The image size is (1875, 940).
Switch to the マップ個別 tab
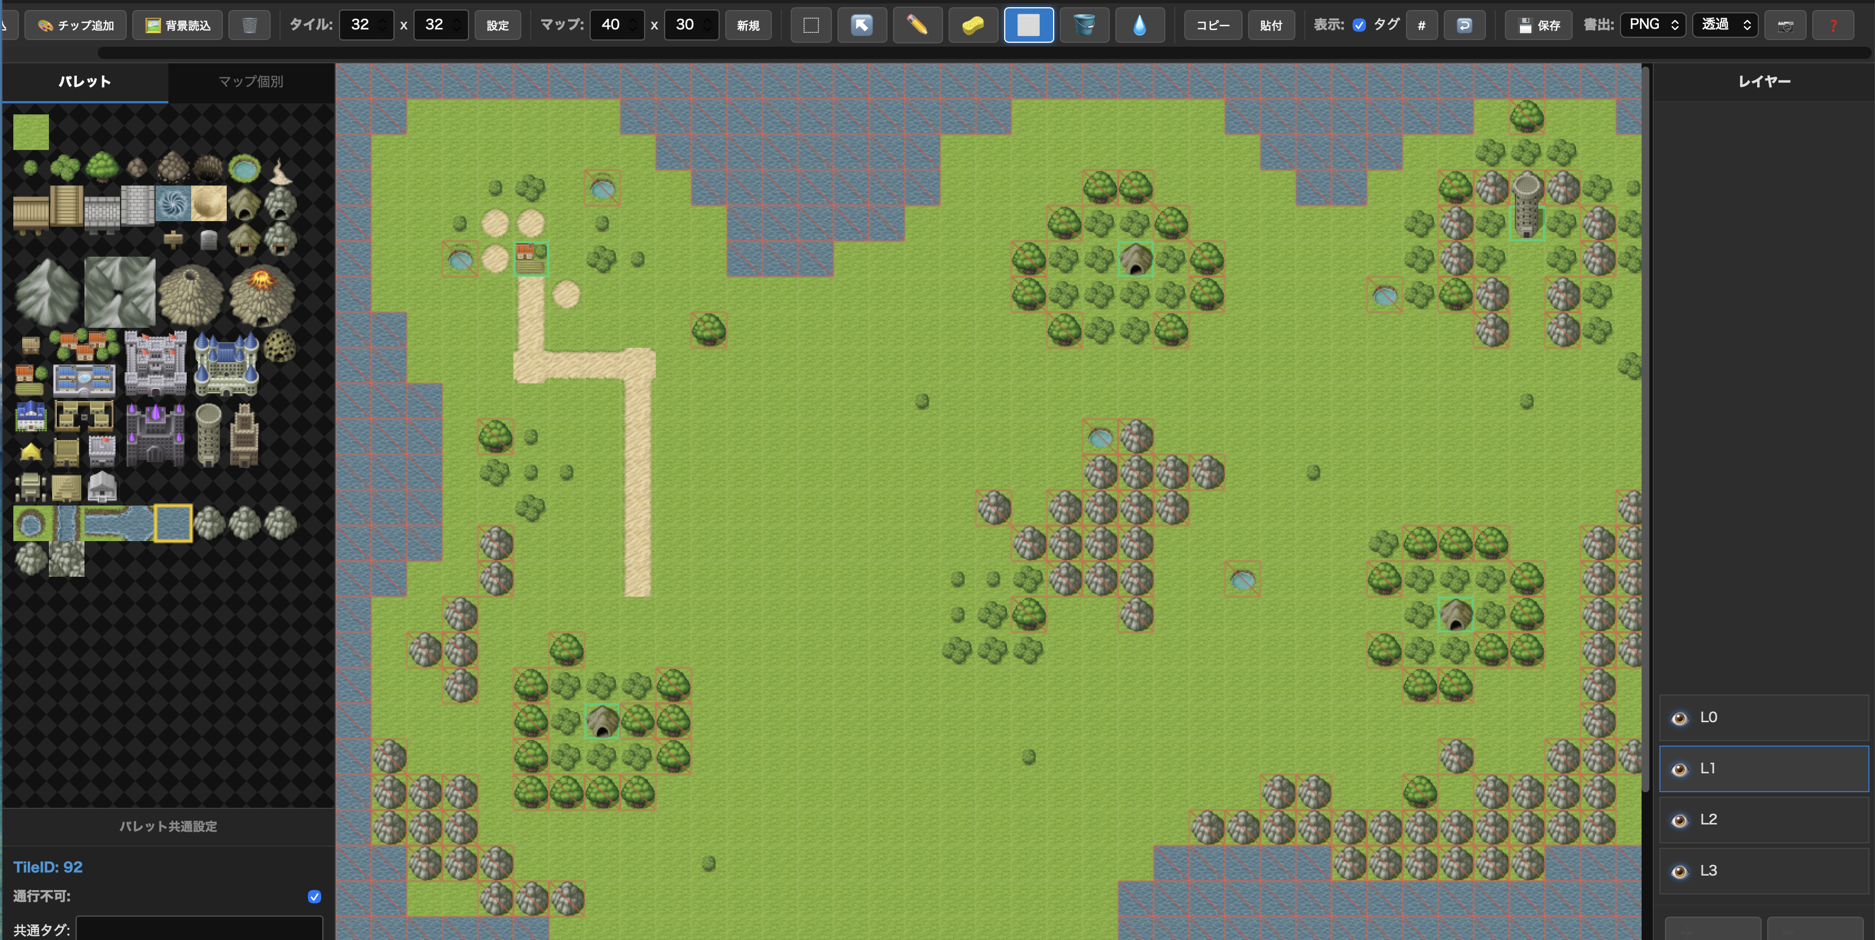(x=251, y=82)
